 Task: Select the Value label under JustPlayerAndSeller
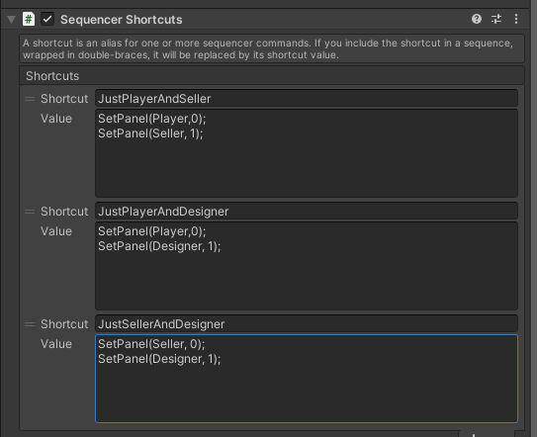[56, 119]
